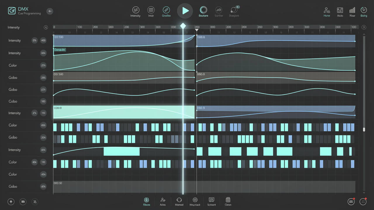Open the pencil-style Gnolise editing tool
The image size is (374, 210).
[166, 10]
